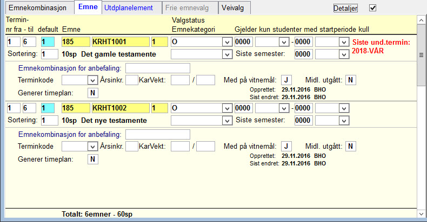Screen dimensions: 427x222
Task: Click second KarVekt field for KRHT1002
Action: click(205, 147)
